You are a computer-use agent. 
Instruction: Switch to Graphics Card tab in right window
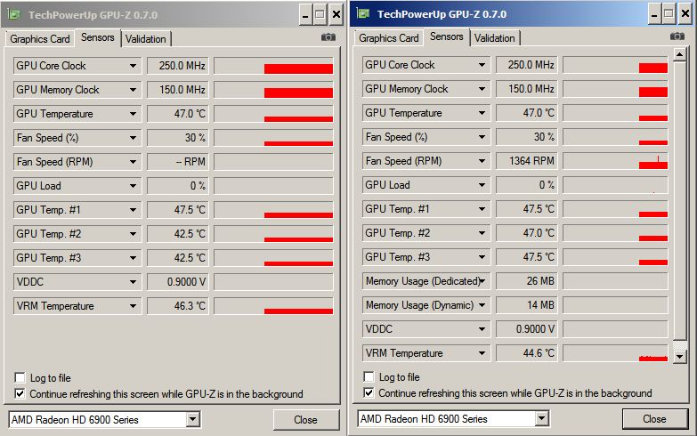(388, 38)
